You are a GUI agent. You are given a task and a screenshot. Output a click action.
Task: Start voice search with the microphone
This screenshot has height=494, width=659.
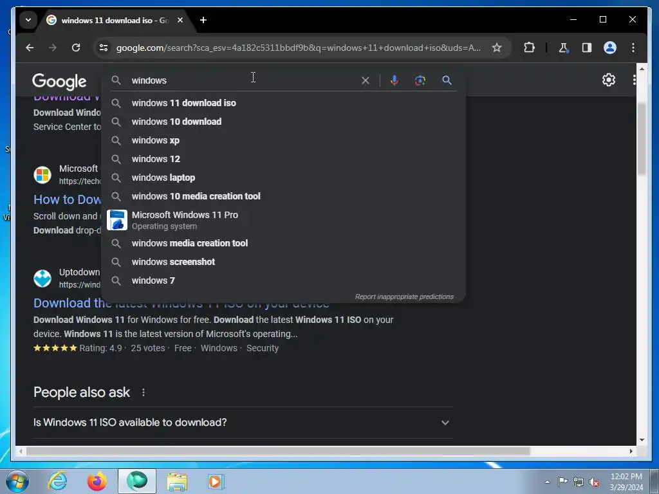click(x=394, y=80)
